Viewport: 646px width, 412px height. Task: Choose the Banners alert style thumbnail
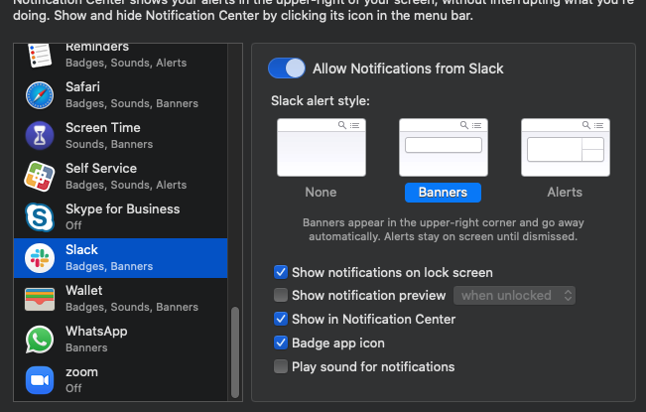pyautogui.click(x=444, y=148)
